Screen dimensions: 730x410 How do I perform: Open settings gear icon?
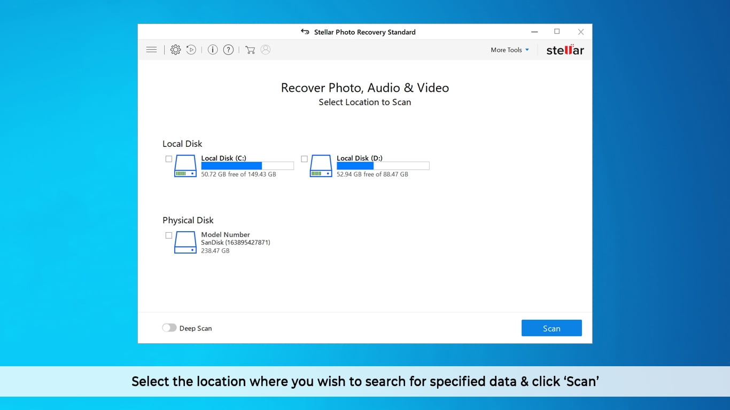175,50
